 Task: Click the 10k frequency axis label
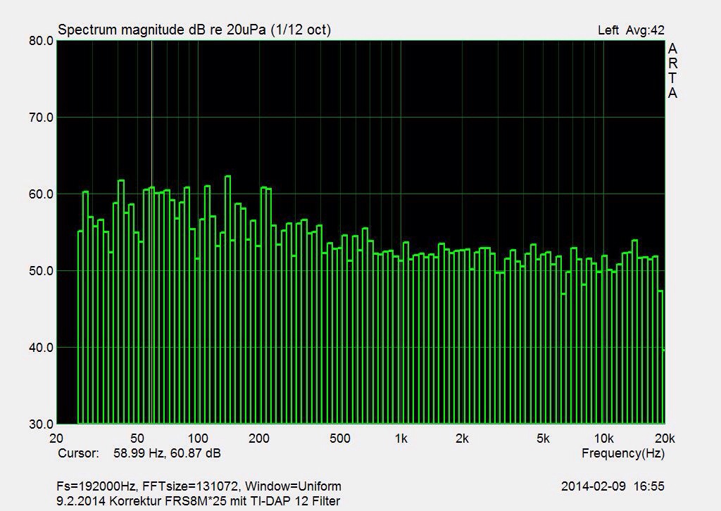603,439
